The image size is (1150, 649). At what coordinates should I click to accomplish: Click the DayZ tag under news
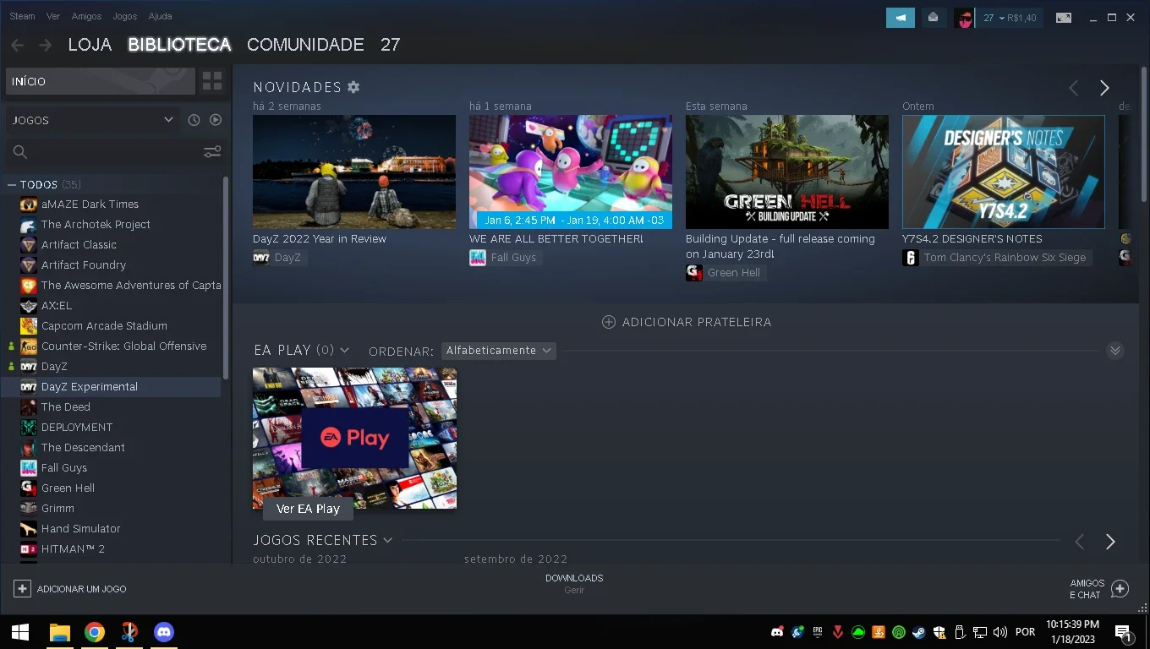[278, 258]
